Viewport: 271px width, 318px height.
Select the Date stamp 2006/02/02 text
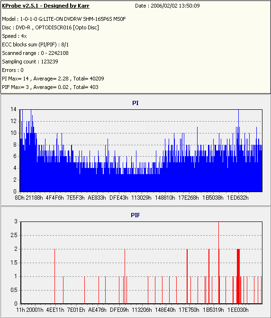(x=167, y=6)
